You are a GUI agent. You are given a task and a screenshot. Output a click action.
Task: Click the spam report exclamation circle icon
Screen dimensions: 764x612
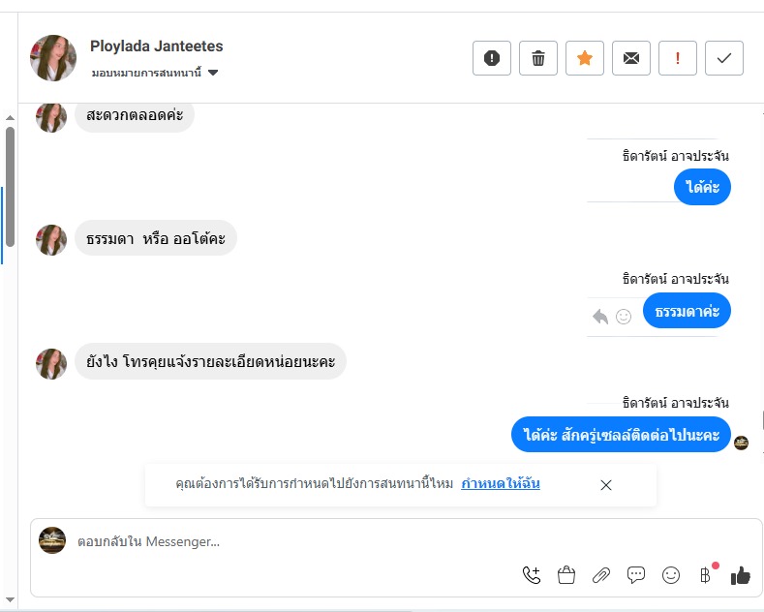pyautogui.click(x=492, y=58)
